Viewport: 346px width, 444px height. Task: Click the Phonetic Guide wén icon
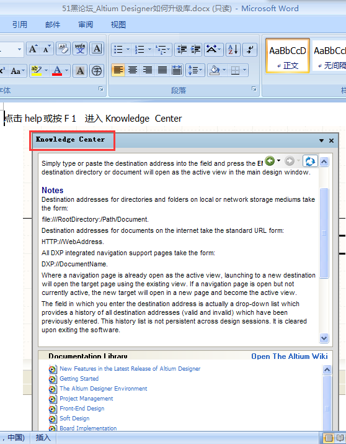[x=80, y=49]
